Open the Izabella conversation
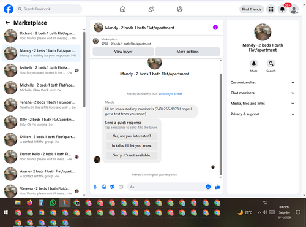306x227 pixels. [41, 71]
